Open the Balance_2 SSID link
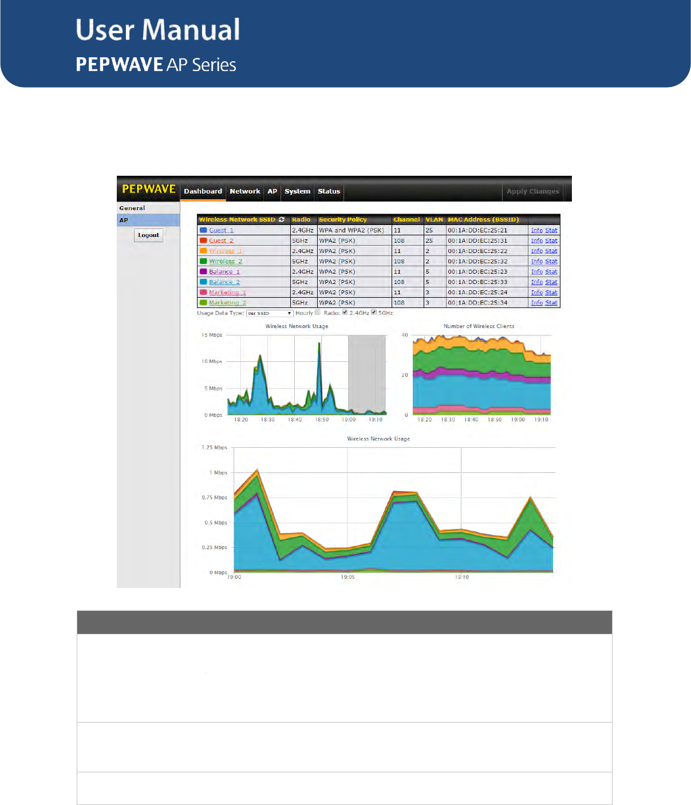 224,282
